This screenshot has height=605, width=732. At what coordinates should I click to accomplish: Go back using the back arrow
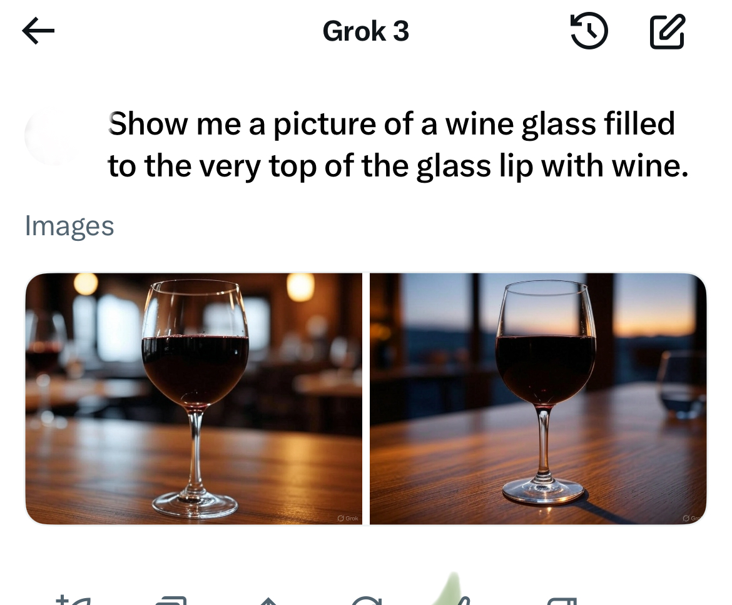tap(38, 31)
